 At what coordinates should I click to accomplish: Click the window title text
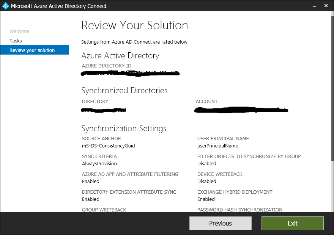click(58, 6)
